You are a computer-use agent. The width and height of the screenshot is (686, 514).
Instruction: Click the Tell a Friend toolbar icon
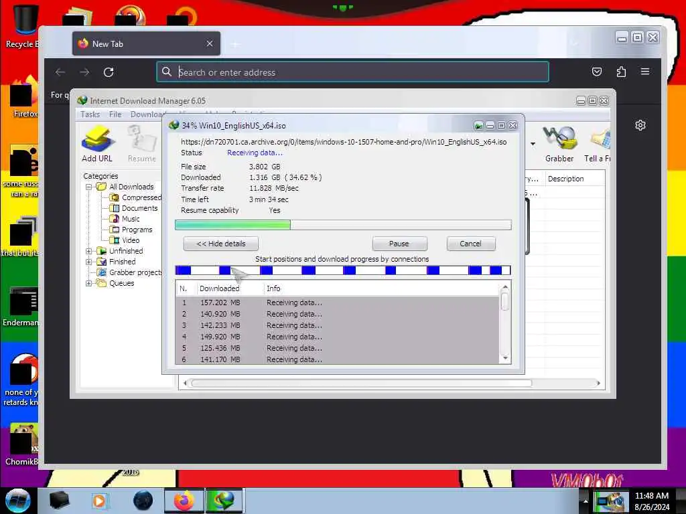point(598,144)
